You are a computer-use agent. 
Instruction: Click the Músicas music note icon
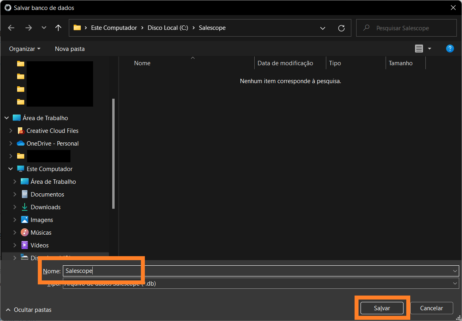pos(25,232)
